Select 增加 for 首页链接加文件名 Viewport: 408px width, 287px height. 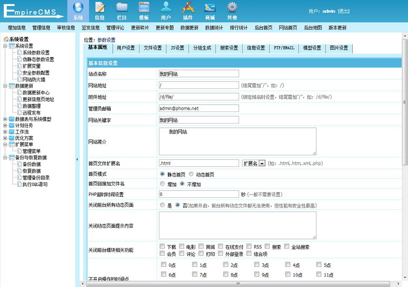click(x=162, y=184)
